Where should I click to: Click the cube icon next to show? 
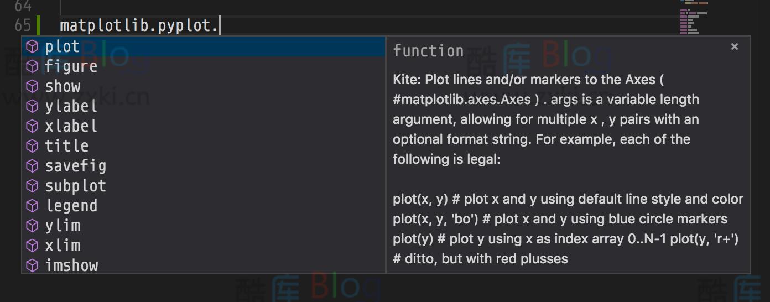(x=33, y=86)
